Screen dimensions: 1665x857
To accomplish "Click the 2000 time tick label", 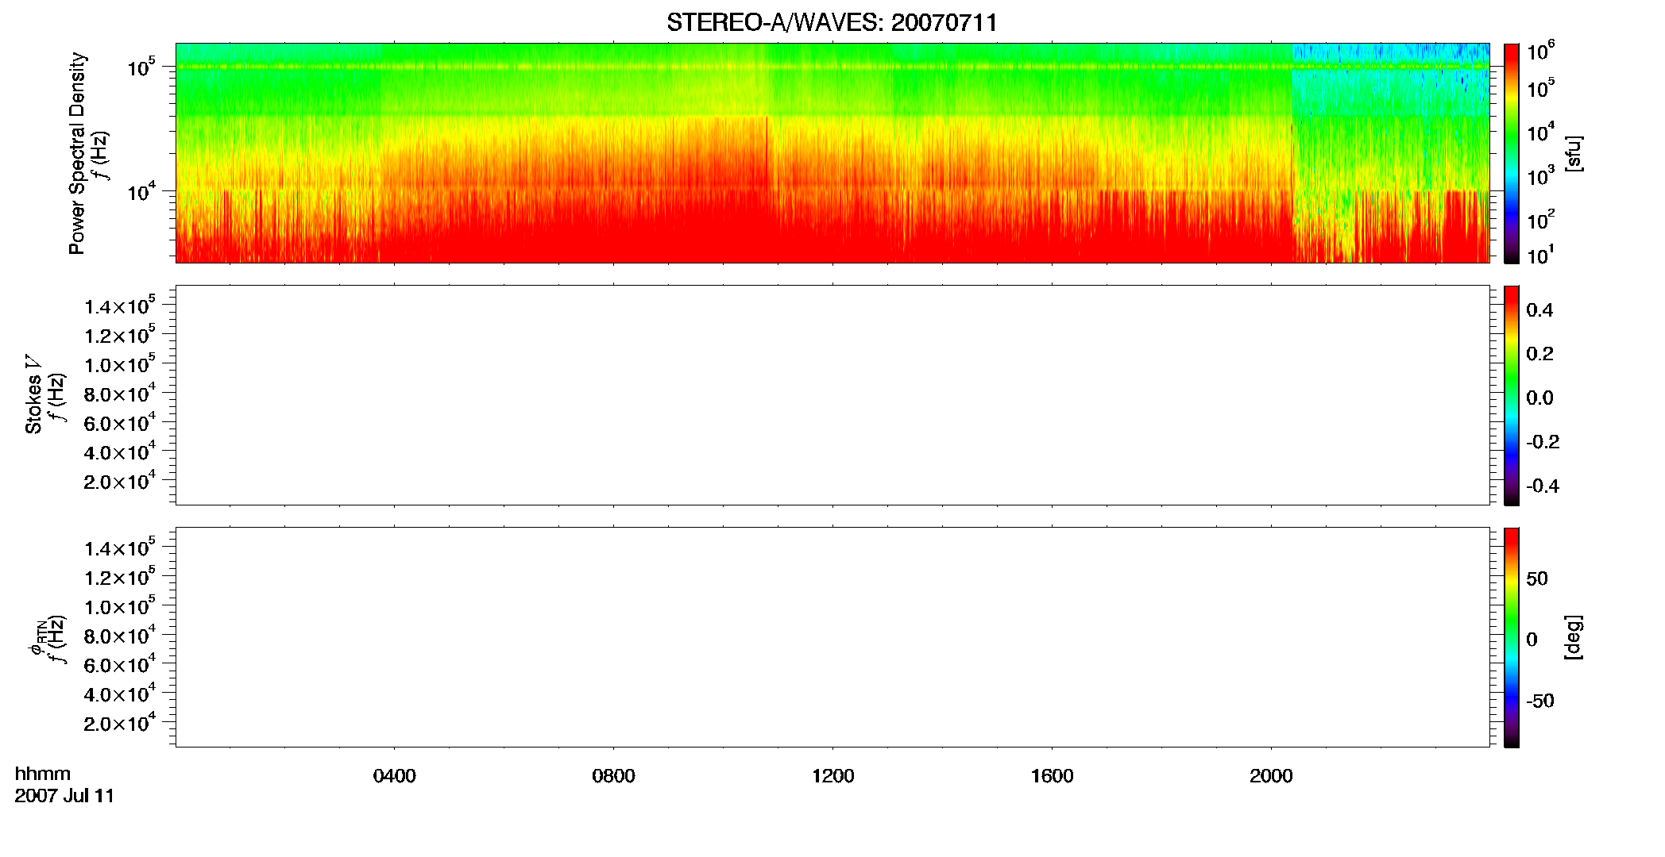I will 1271,776.
